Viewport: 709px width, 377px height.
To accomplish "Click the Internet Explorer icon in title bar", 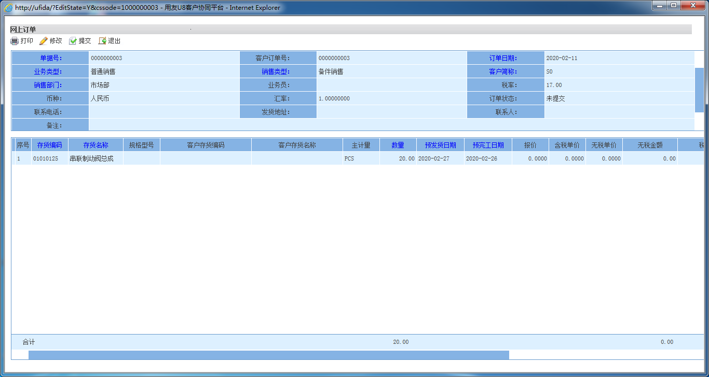I will [x=8, y=8].
